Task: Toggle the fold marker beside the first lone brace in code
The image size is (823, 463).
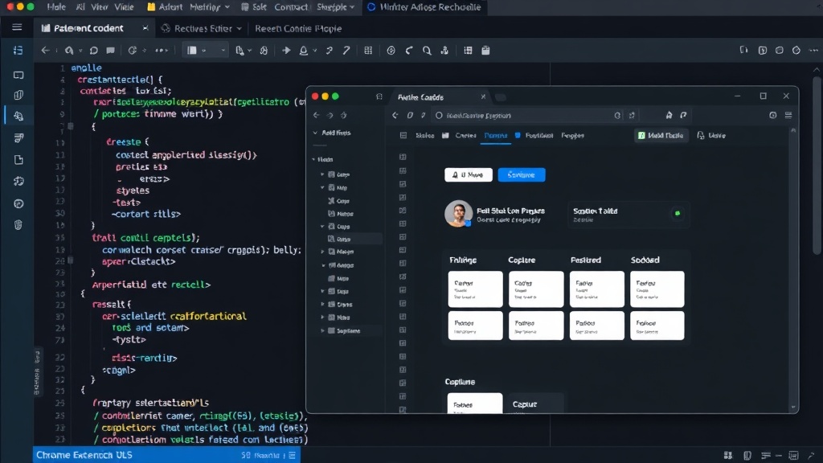Action: (71, 126)
